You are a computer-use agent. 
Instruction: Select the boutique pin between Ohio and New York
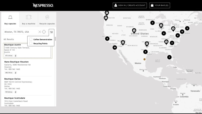tap(173, 29)
